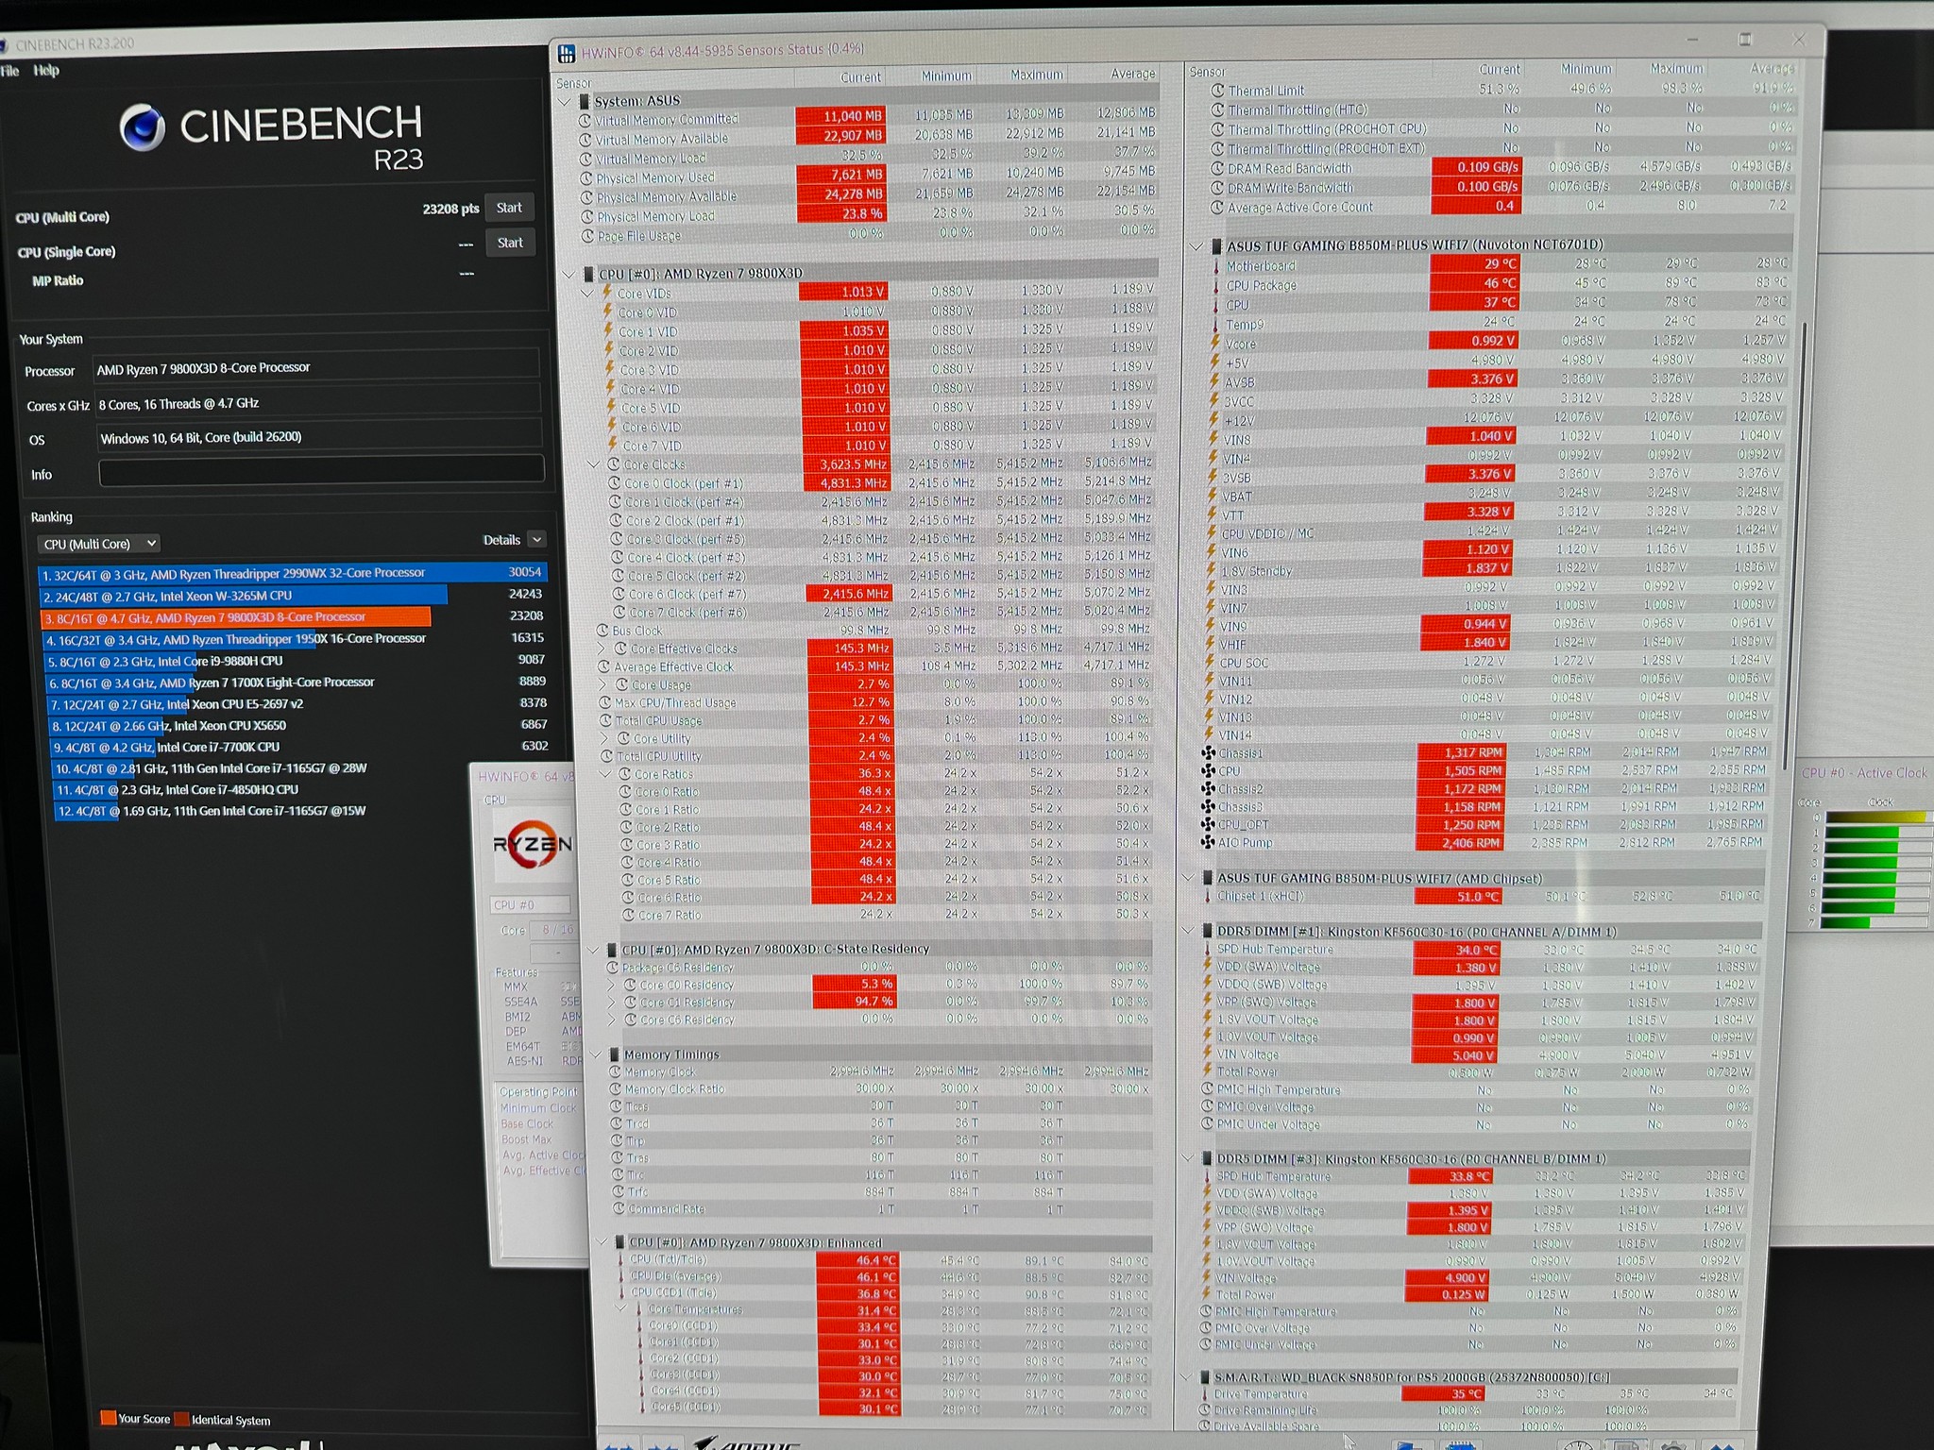The height and width of the screenshot is (1450, 1934).
Task: Click the lightning icon beside Core 7 VID
Action: click(x=612, y=445)
